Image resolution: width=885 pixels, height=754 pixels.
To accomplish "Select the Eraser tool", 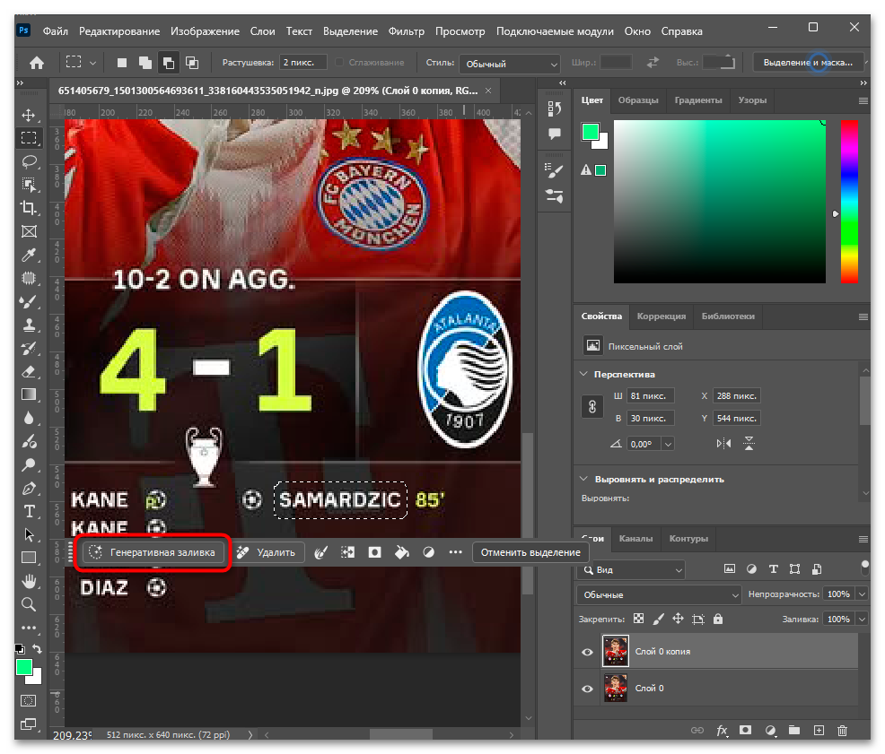I will (x=29, y=372).
